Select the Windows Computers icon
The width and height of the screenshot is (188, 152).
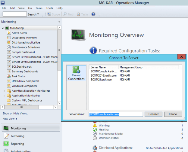coord(9,86)
